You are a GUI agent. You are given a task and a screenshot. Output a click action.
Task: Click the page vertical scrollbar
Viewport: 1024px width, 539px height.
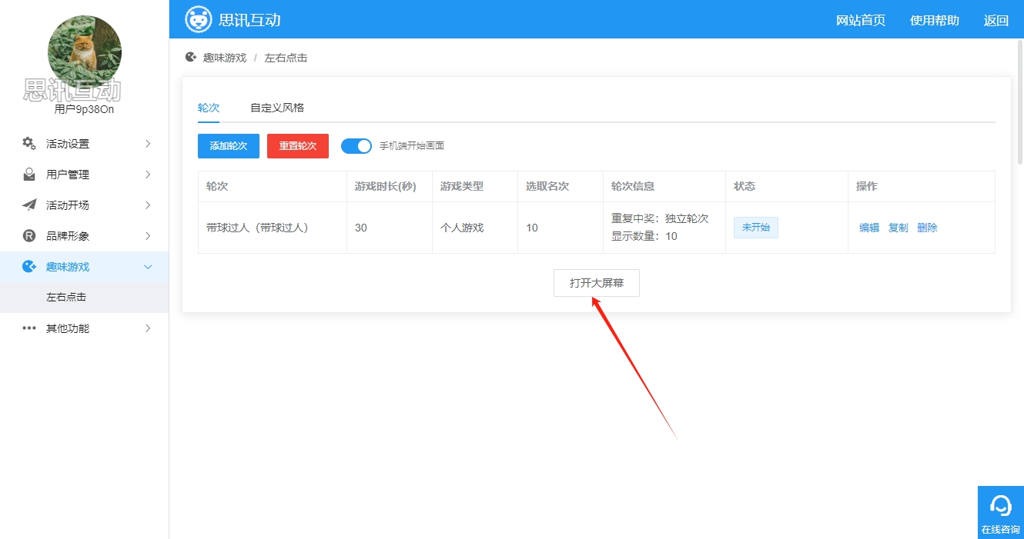click(1021, 103)
